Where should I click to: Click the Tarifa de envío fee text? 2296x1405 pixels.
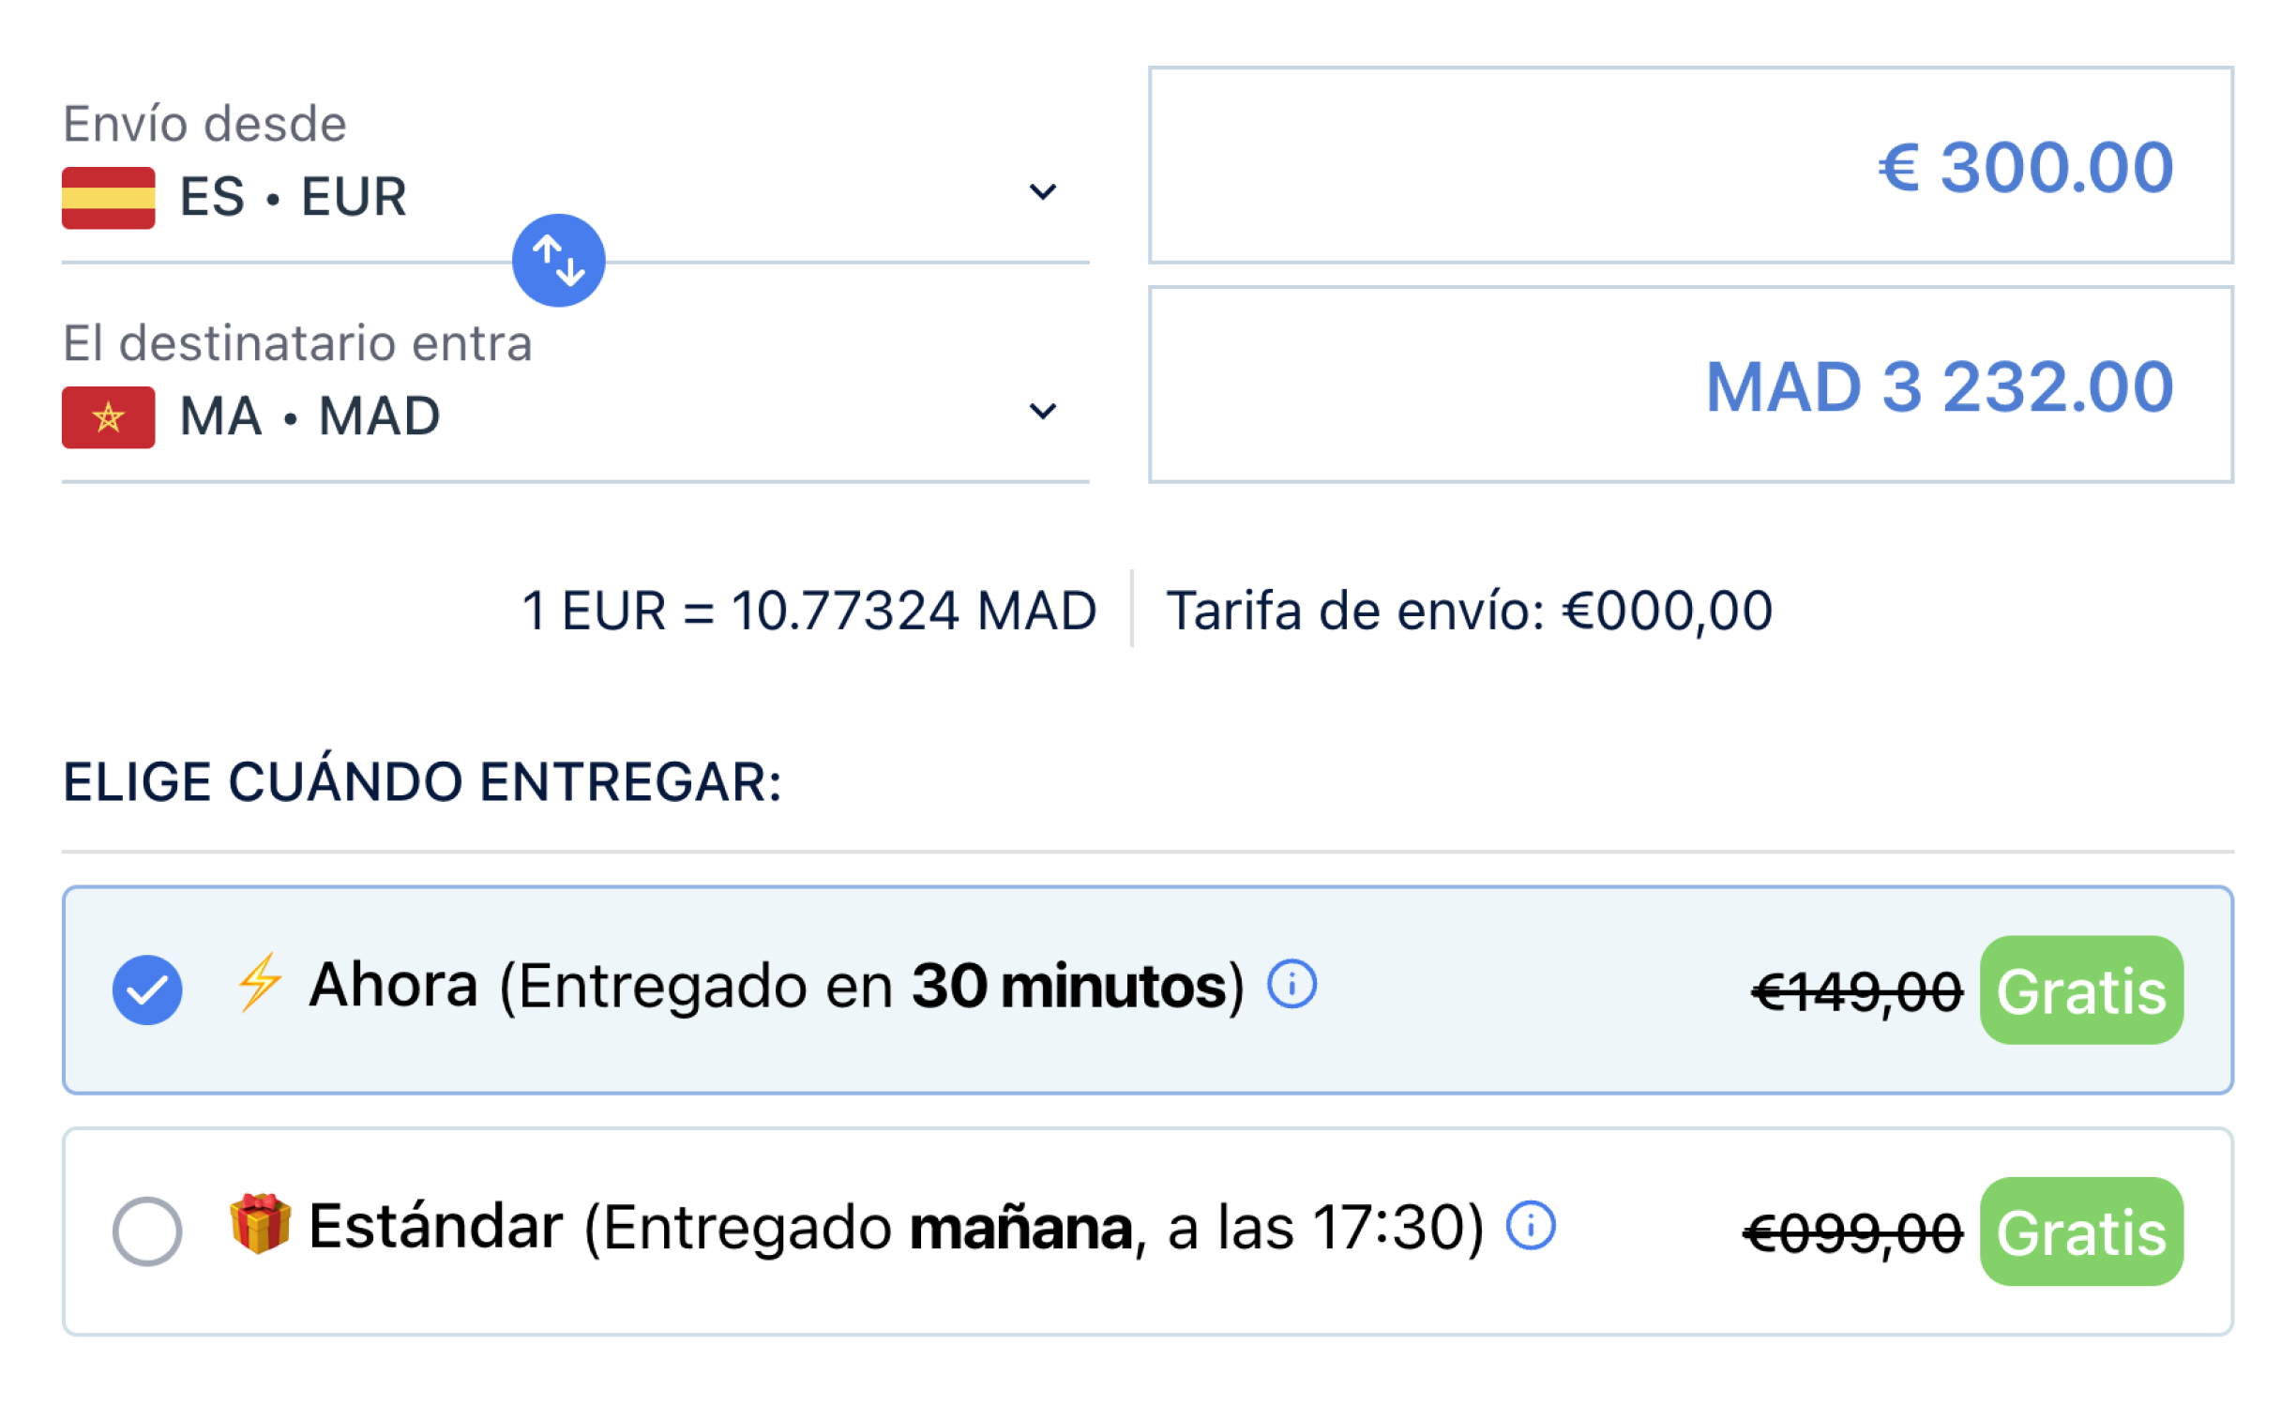click(x=1468, y=611)
